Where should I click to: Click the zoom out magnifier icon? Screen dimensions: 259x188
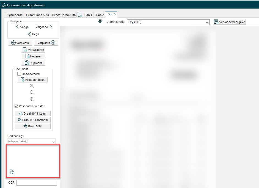32,86
